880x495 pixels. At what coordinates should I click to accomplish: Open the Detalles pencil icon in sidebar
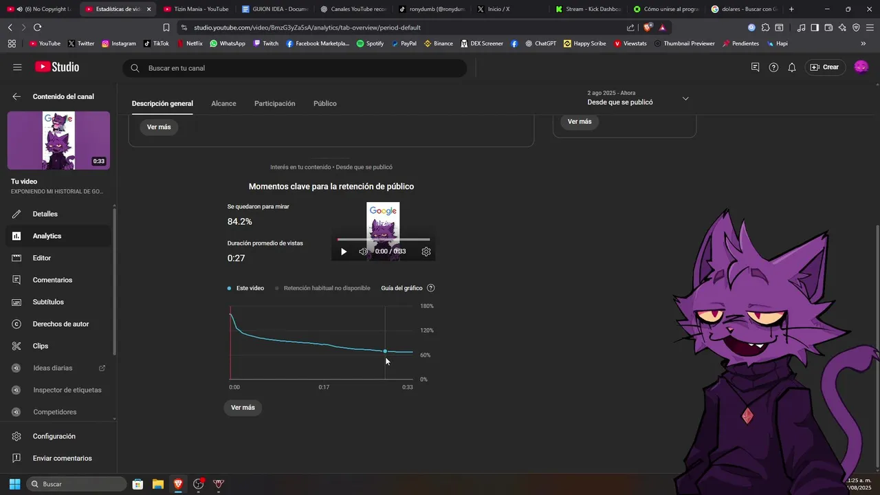coord(17,214)
